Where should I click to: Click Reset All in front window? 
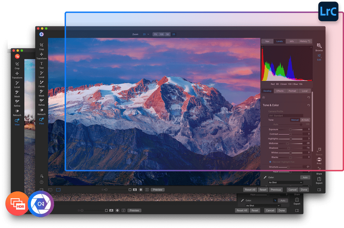pos(250,190)
